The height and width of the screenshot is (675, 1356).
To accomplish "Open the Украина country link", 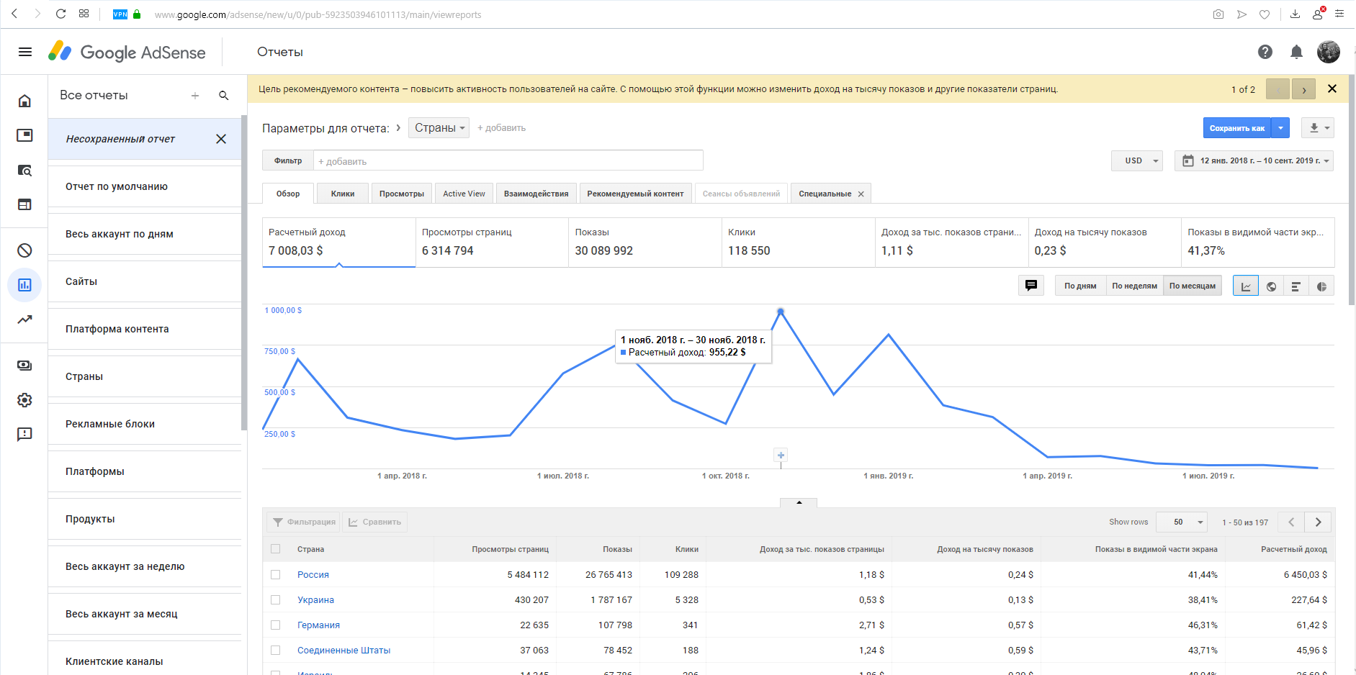I will [x=315, y=599].
